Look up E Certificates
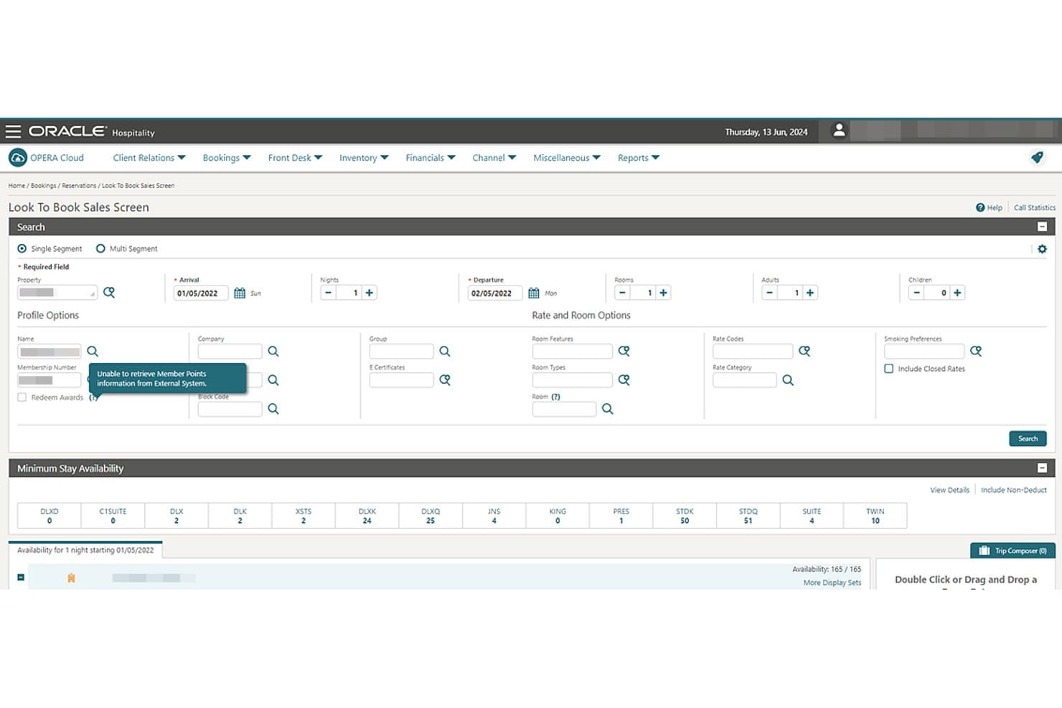Image resolution: width=1062 pixels, height=708 pixels. point(445,380)
